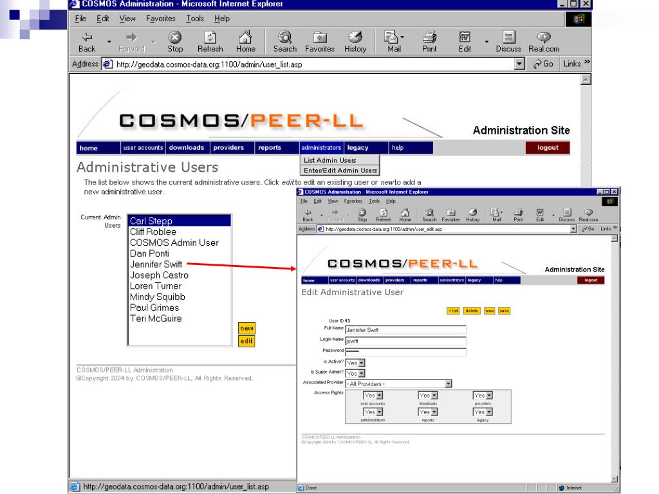Viewport: 659px width, 494px height.
Task: Click logout button in main window
Action: coord(548,147)
